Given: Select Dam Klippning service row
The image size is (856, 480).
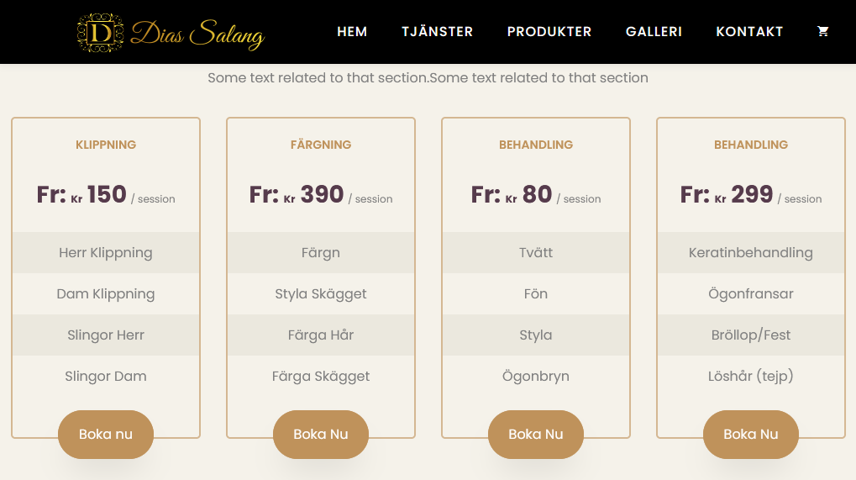Looking at the screenshot, I should click(x=106, y=293).
